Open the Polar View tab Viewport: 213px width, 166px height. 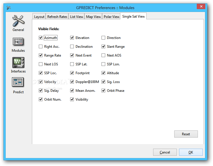coord(111,17)
